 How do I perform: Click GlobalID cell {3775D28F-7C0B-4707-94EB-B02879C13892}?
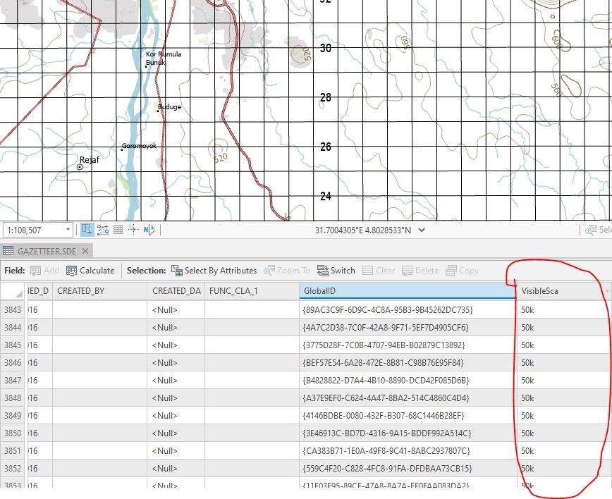point(408,345)
